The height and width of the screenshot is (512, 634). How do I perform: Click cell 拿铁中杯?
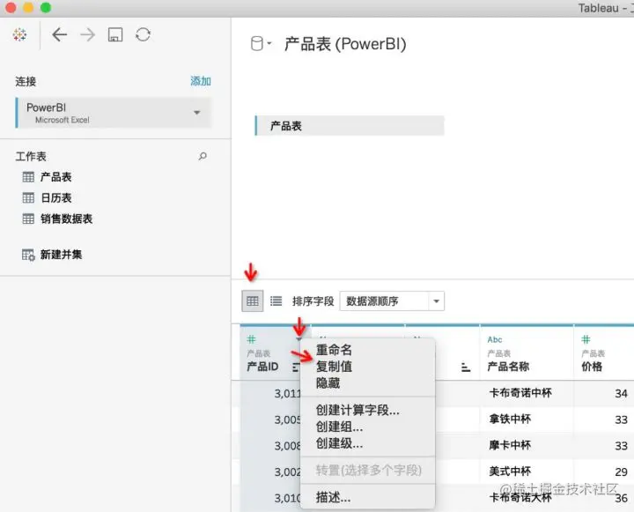point(510,419)
